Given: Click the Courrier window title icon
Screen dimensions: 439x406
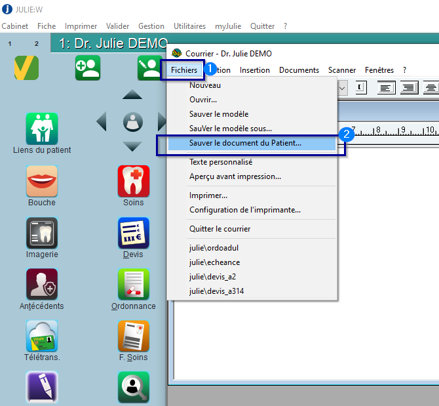Looking at the screenshot, I should pos(177,53).
